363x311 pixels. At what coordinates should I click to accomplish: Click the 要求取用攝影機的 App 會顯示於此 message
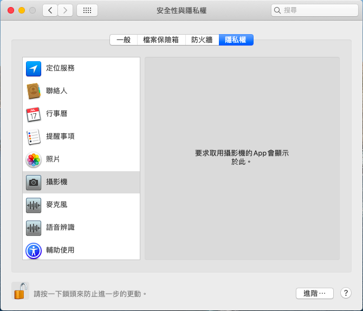242,157
